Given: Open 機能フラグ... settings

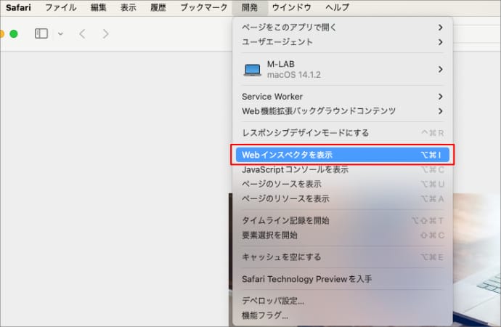Looking at the screenshot, I should tap(265, 315).
